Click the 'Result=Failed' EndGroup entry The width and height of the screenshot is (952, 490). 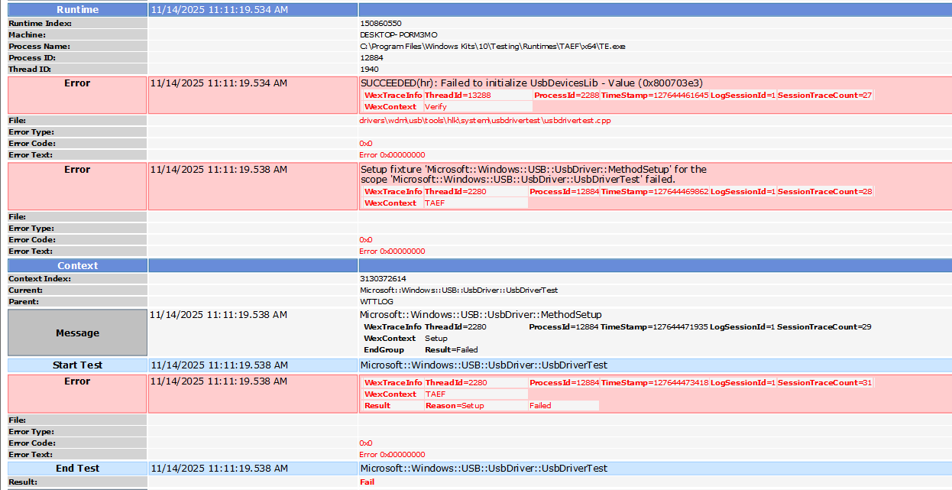(451, 349)
